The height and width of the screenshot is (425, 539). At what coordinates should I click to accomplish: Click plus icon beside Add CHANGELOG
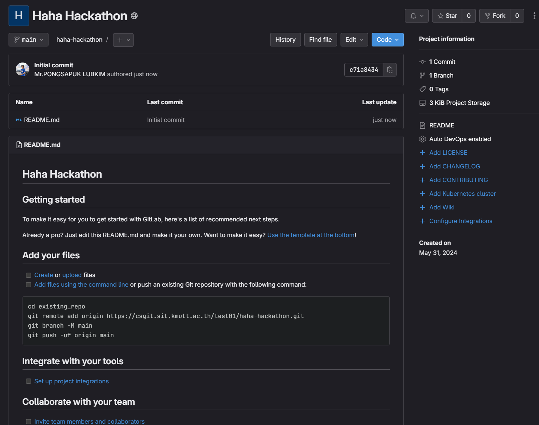pyautogui.click(x=423, y=166)
